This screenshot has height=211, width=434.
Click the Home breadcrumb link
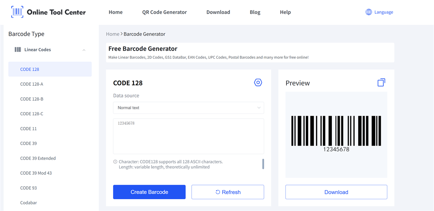point(112,34)
